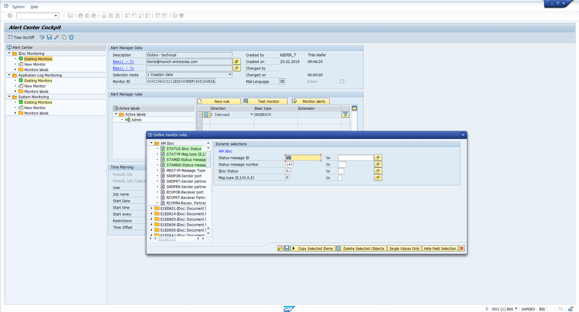Click the Find binoculars icon
Image resolution: width=579 pixels, height=312 pixels.
pos(111,16)
